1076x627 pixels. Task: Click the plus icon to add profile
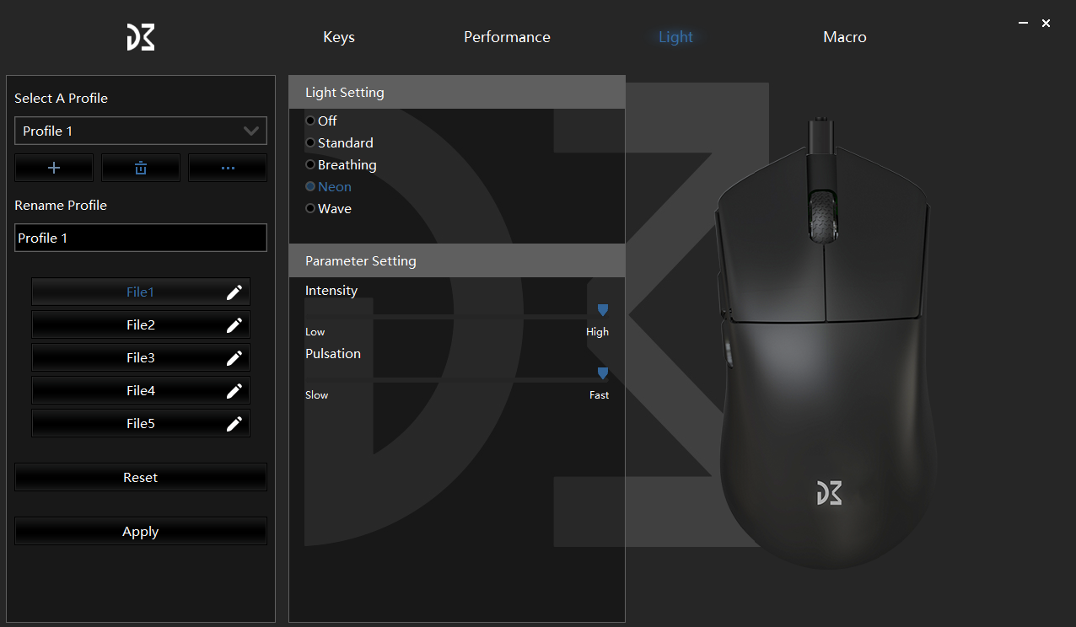(54, 168)
